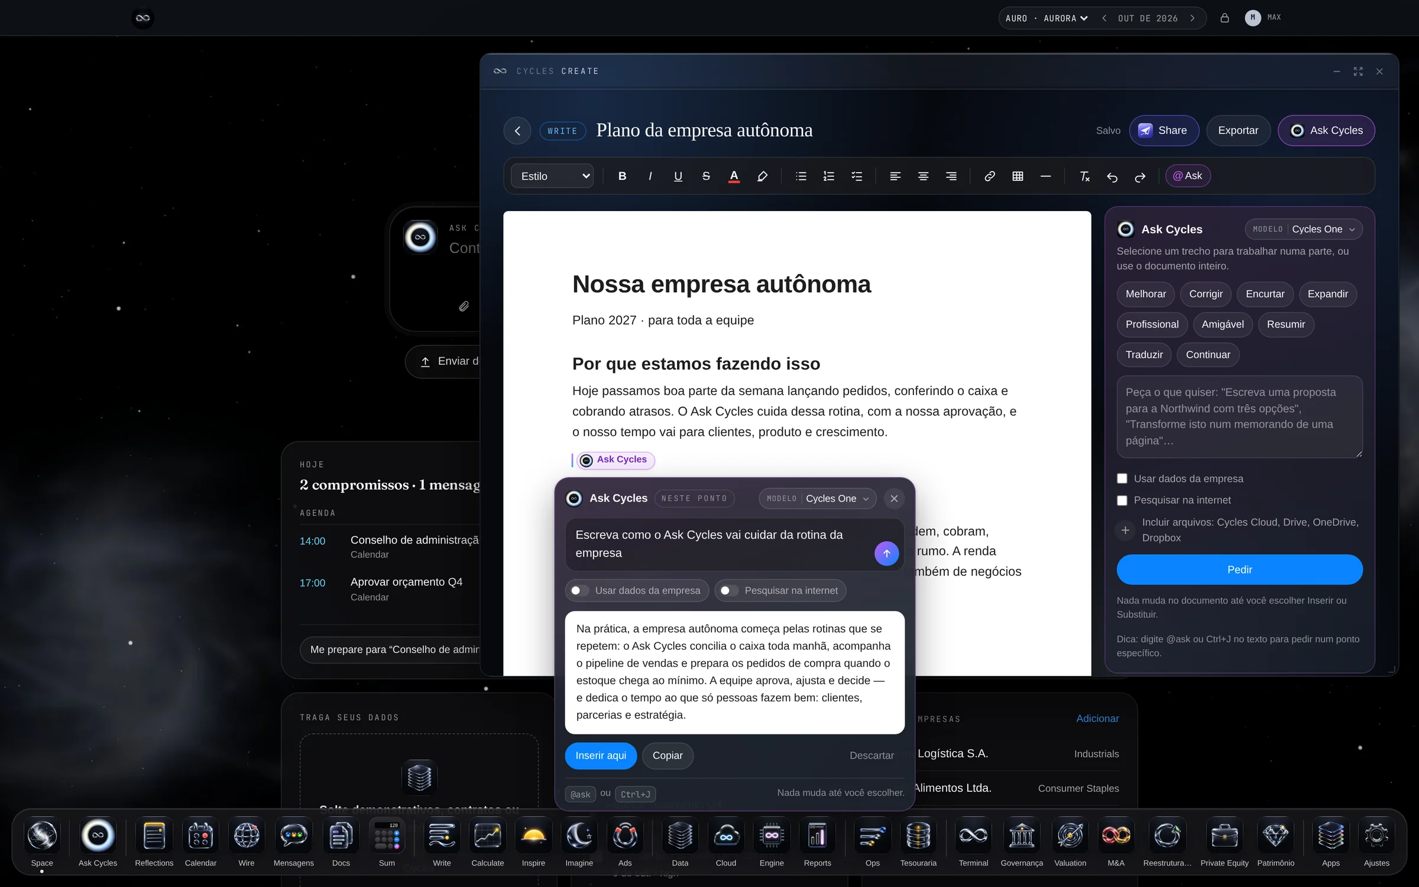Insert a bulleted list

pyautogui.click(x=801, y=176)
